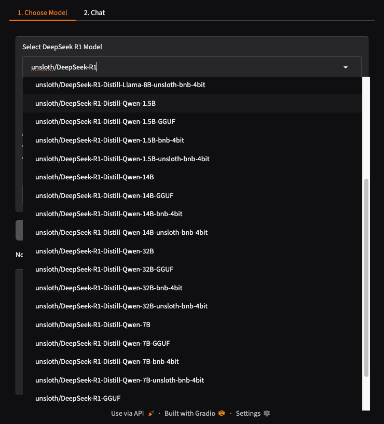
Task: Choose DeepSeek-R1-Distill-Llama-8B-unsloth-bnb-4bit option
Action: coord(120,84)
